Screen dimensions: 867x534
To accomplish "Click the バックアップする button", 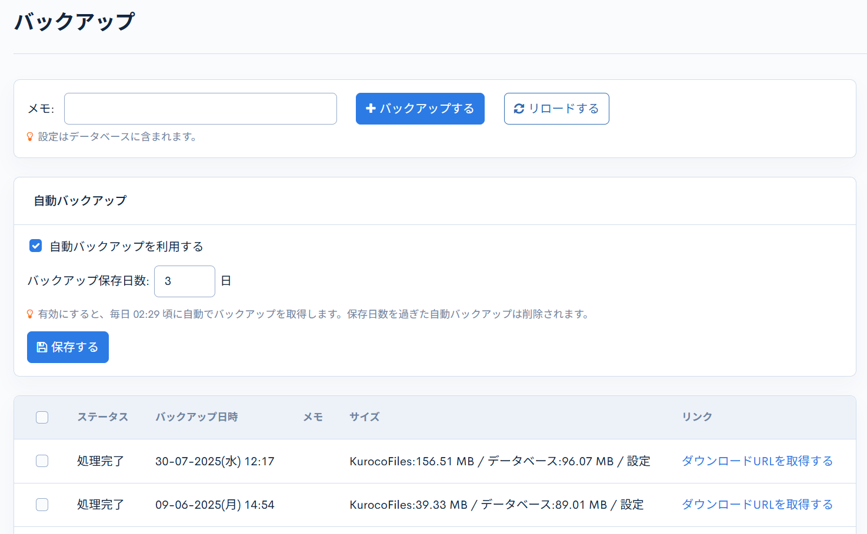I will point(420,109).
